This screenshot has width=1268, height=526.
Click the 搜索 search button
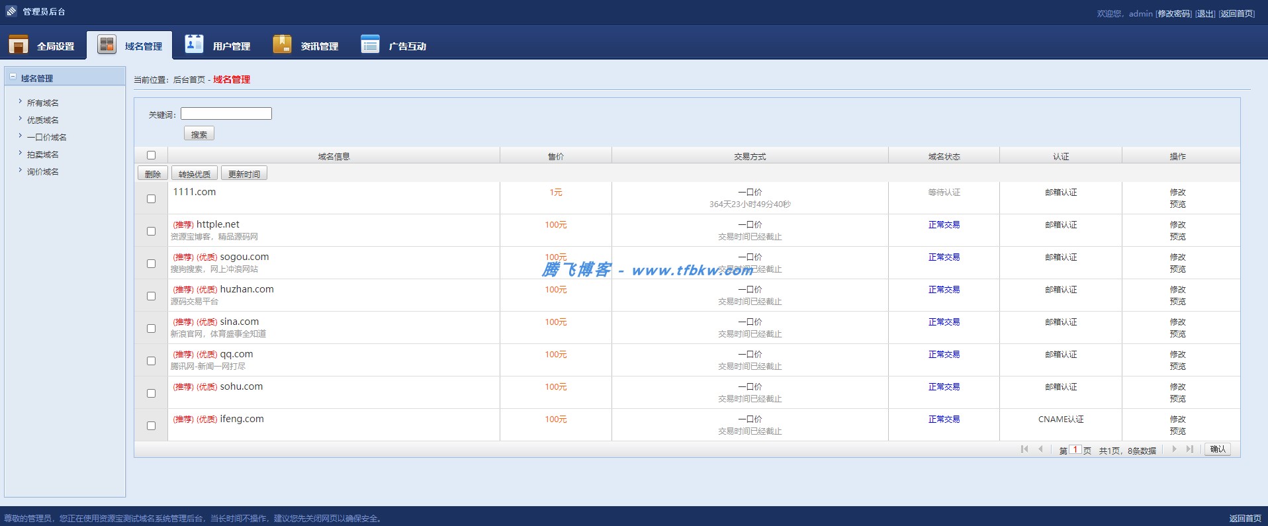[x=199, y=134]
